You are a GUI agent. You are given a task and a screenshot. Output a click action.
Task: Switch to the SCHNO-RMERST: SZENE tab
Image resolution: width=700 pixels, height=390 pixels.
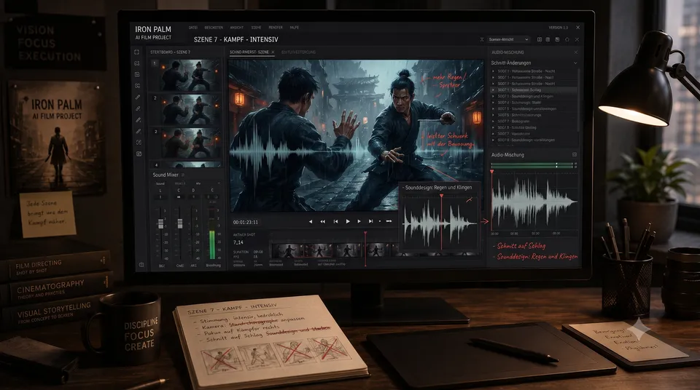249,52
